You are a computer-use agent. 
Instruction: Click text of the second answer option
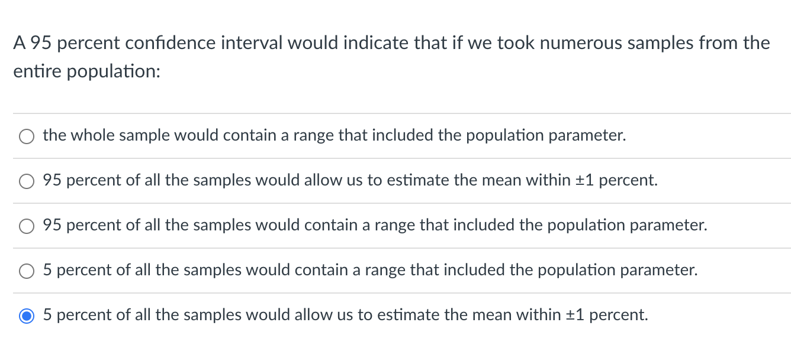349,181
